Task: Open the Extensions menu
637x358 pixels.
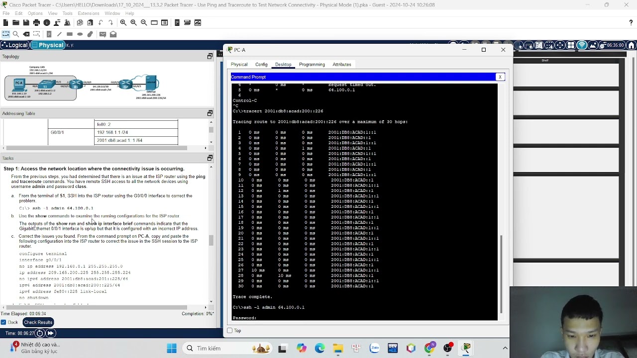Action: click(x=89, y=13)
